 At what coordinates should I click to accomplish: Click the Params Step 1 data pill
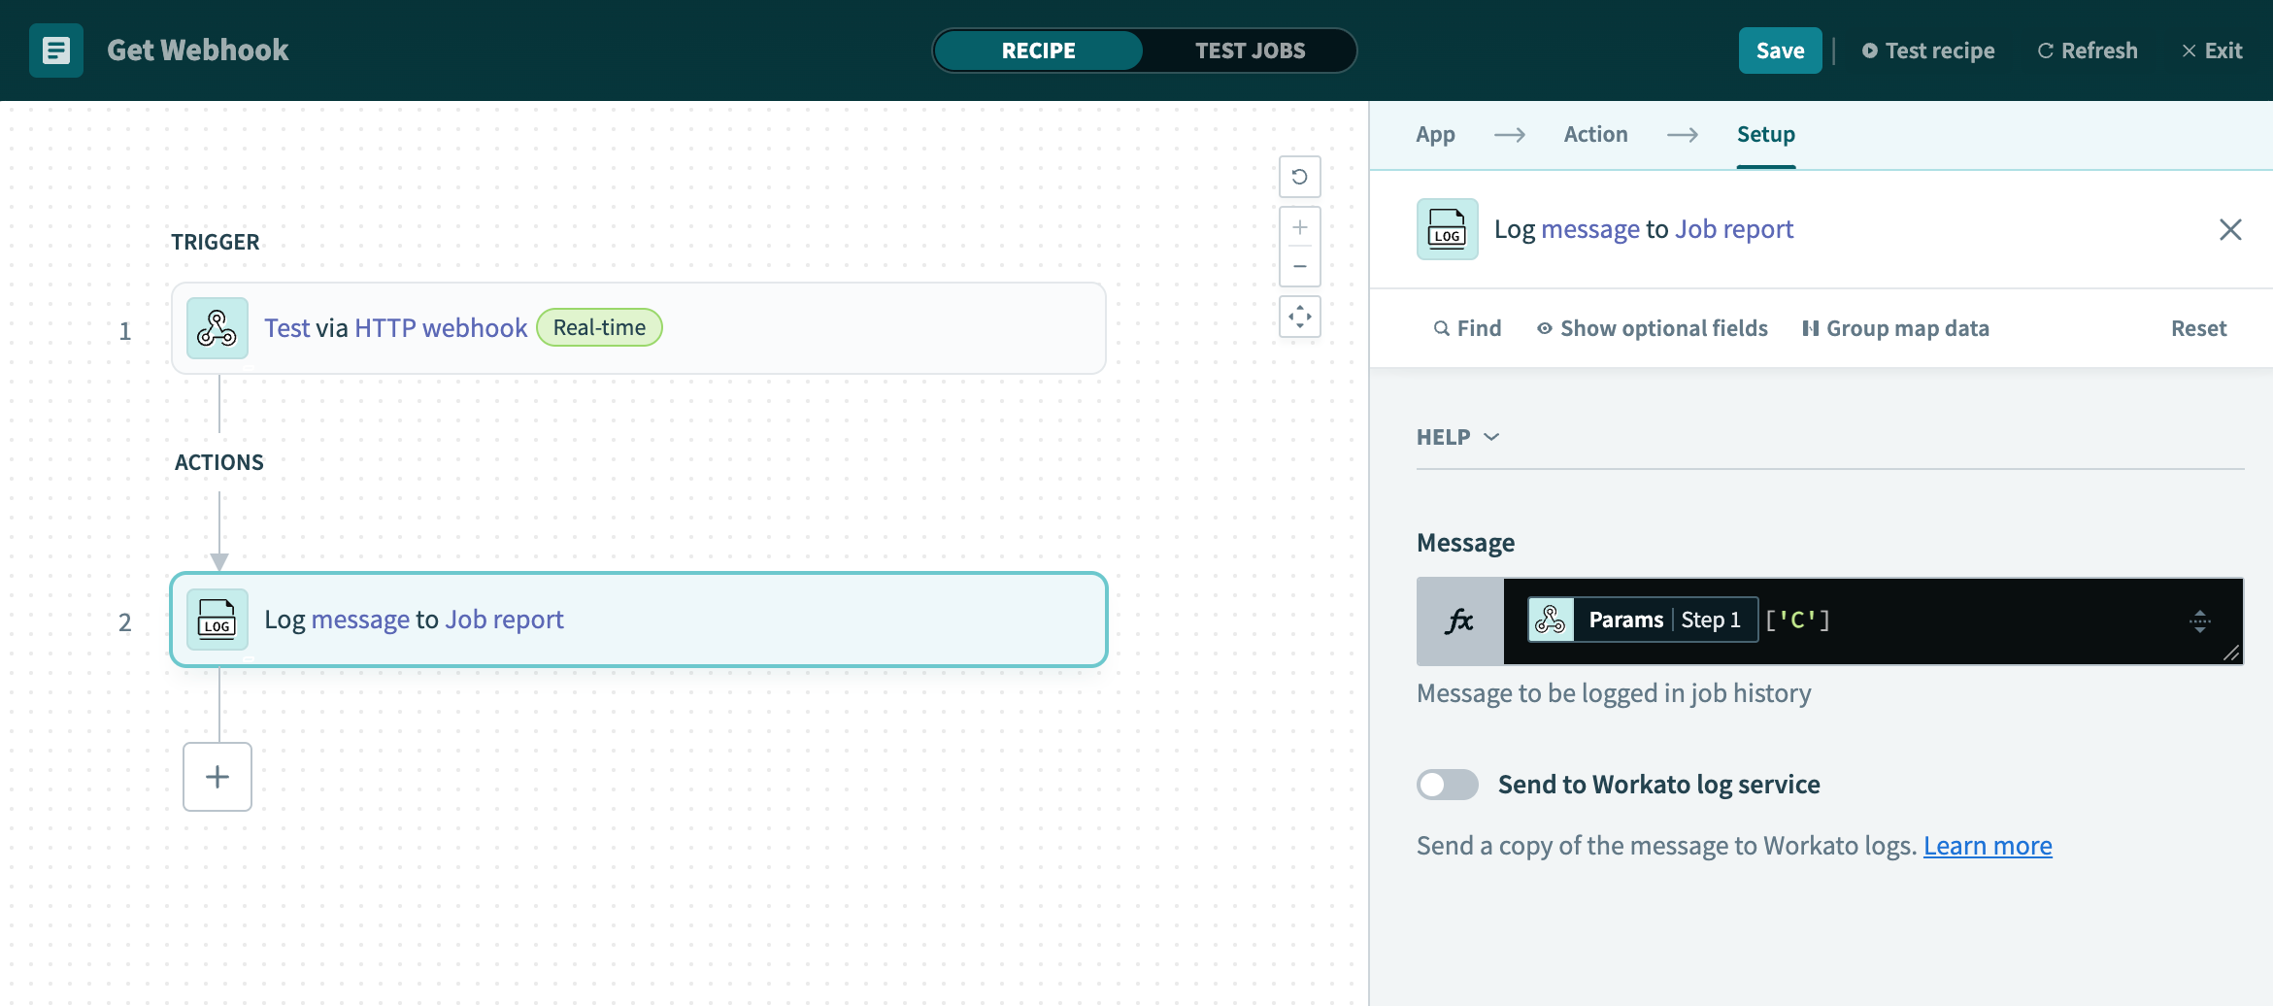(1643, 620)
